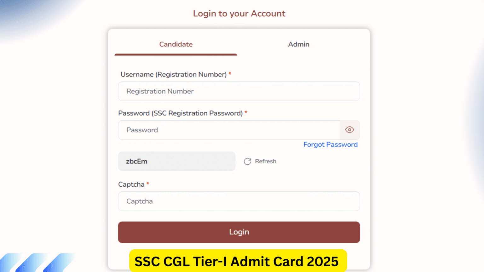The height and width of the screenshot is (272, 484).
Task: Open the Forgot Password page
Action: pyautogui.click(x=330, y=144)
